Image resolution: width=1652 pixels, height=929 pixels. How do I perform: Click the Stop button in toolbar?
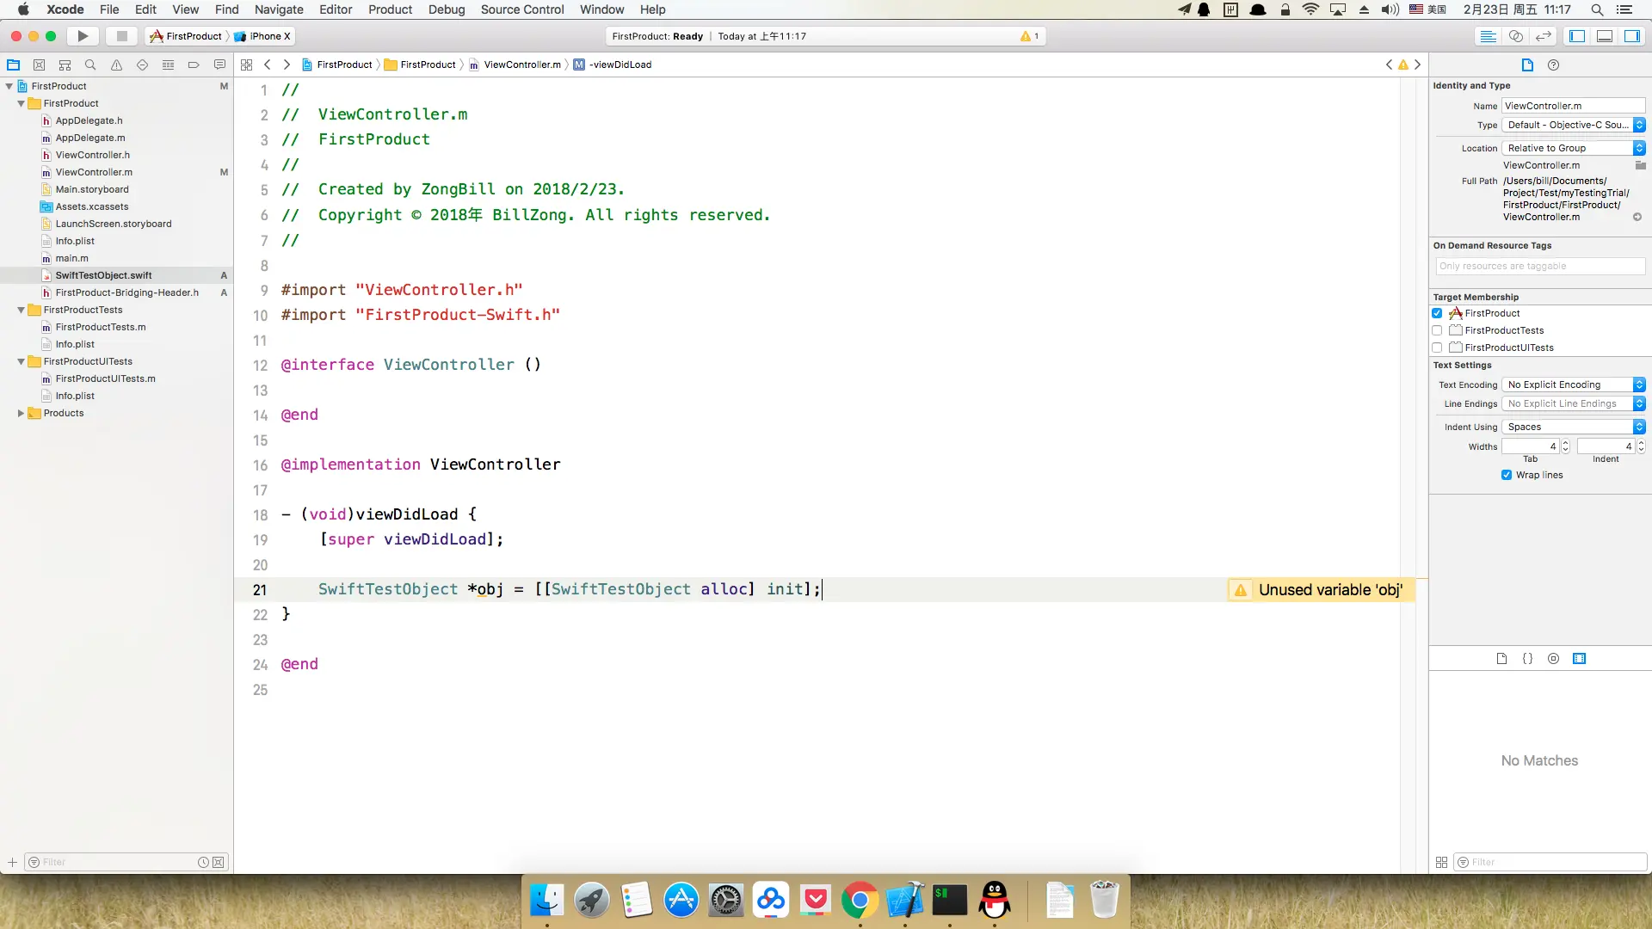(x=121, y=36)
